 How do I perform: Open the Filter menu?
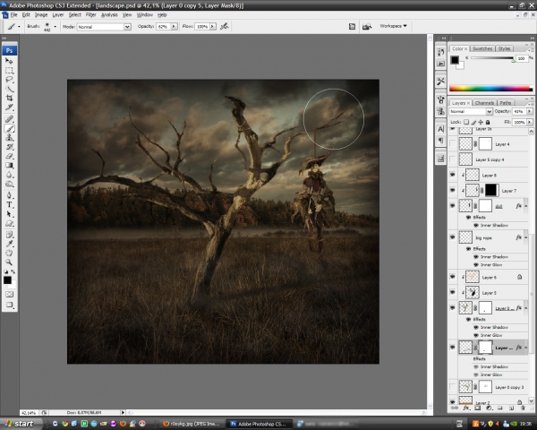pyautogui.click(x=90, y=14)
